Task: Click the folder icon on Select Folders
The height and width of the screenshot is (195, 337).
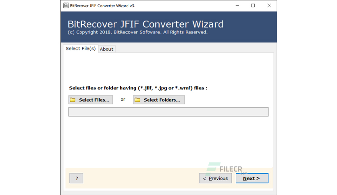Action: tap(137, 100)
